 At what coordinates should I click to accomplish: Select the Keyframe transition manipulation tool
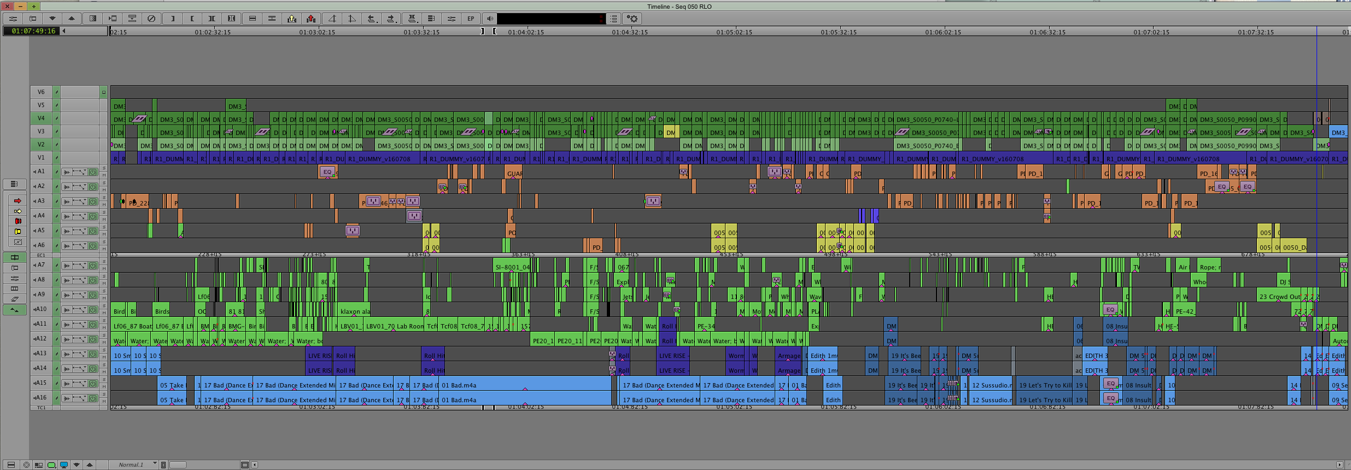click(x=17, y=242)
